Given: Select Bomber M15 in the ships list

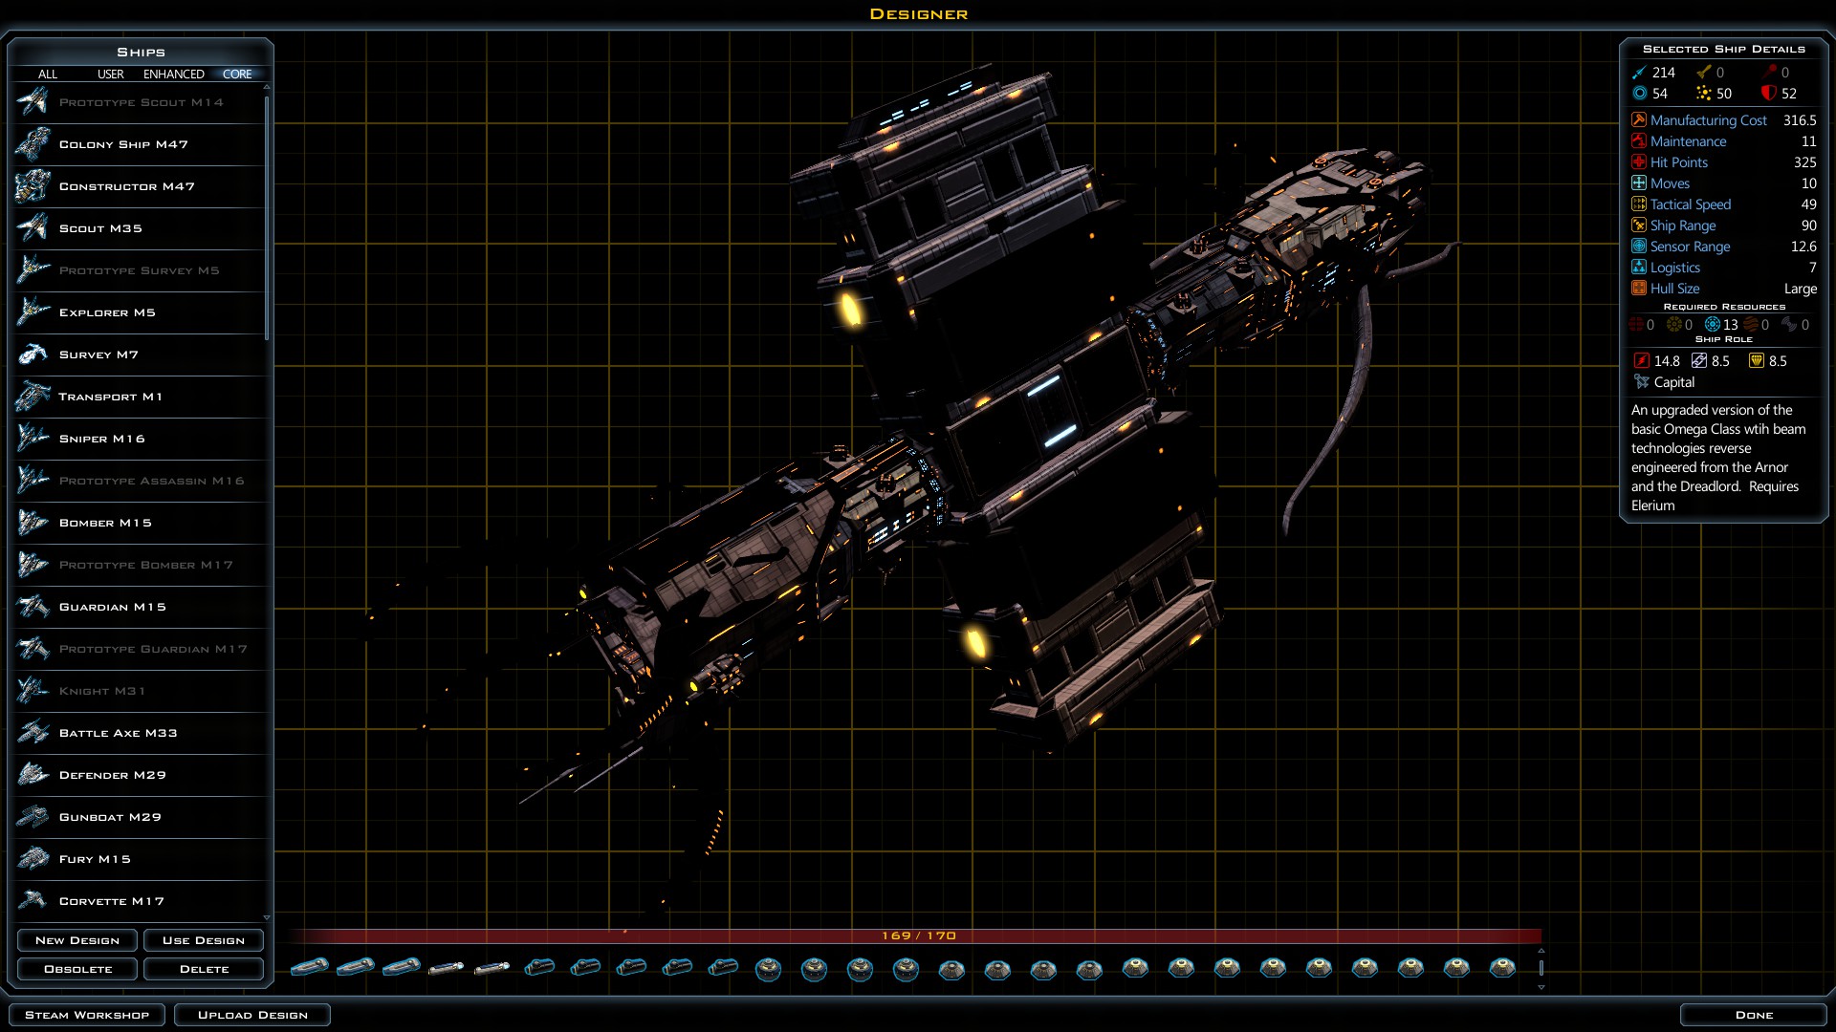Looking at the screenshot, I should click(140, 523).
